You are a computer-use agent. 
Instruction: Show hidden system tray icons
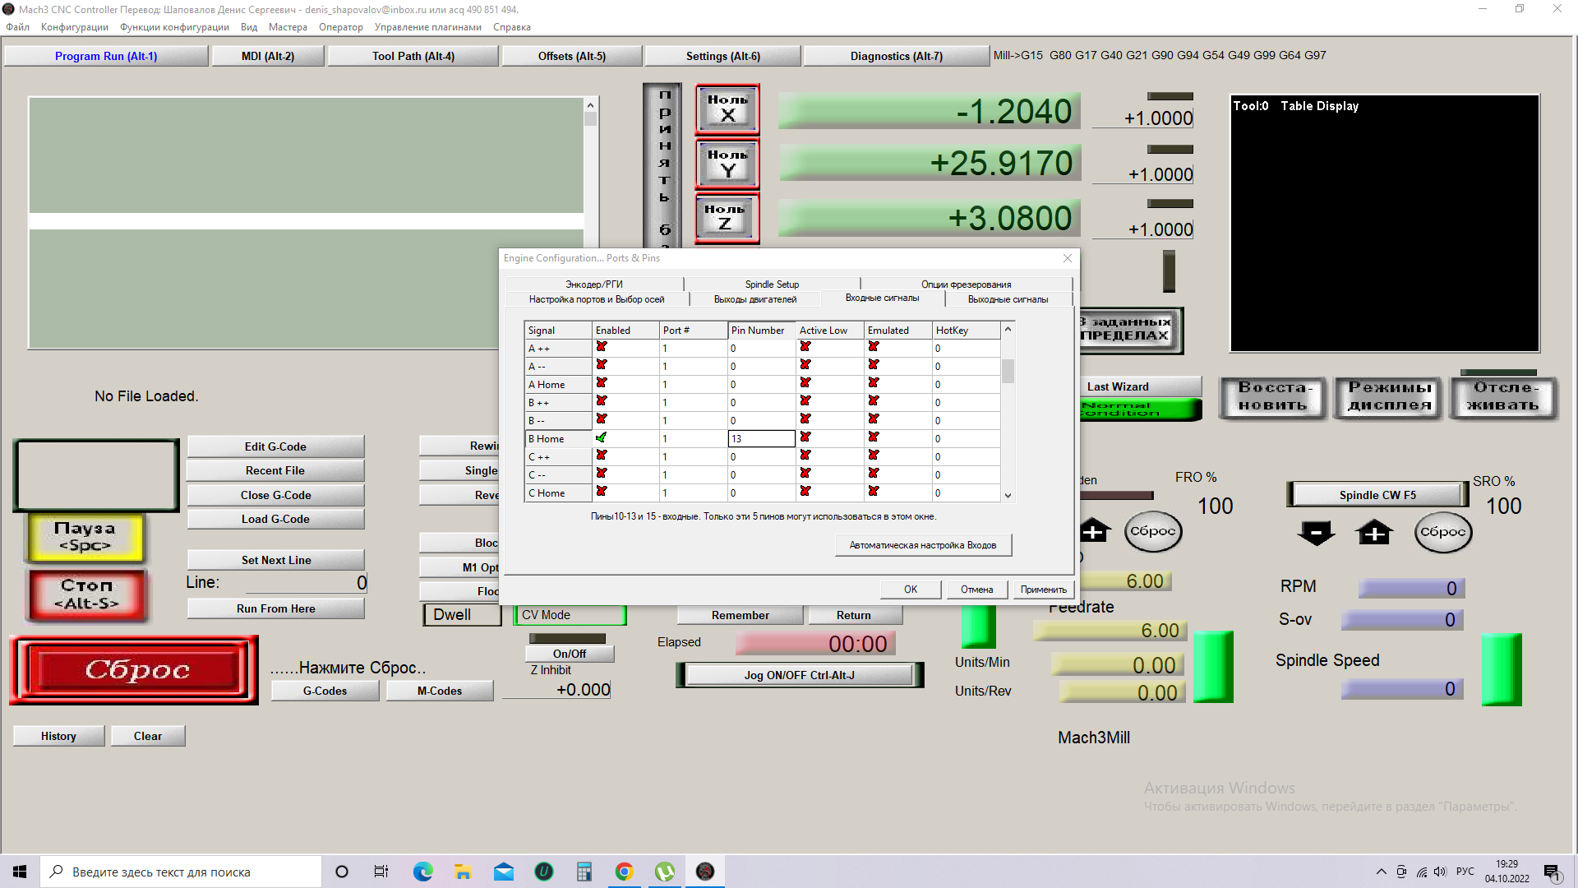(1381, 872)
